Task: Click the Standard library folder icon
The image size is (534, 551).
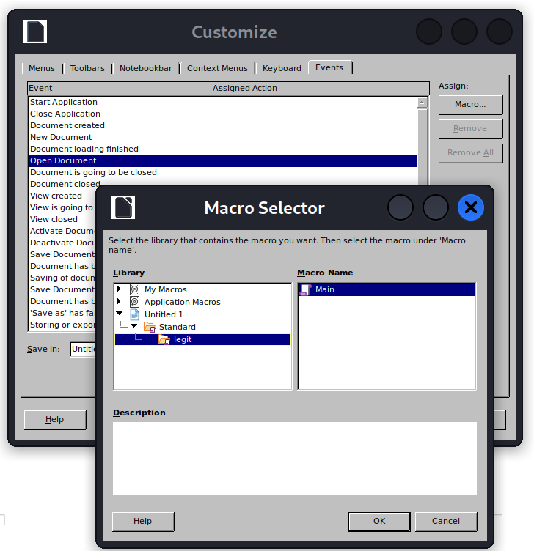Action: tap(149, 327)
